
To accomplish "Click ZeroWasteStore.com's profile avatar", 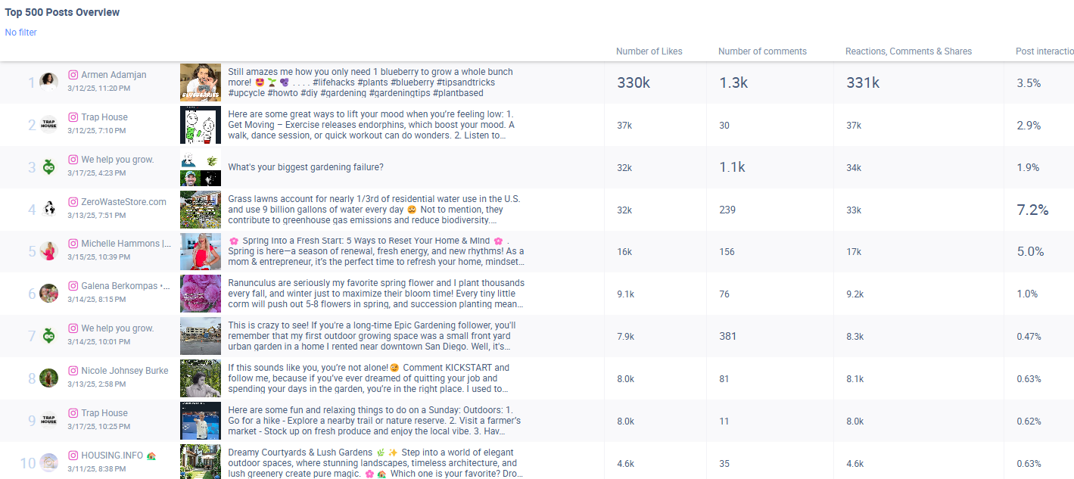I will point(48,207).
